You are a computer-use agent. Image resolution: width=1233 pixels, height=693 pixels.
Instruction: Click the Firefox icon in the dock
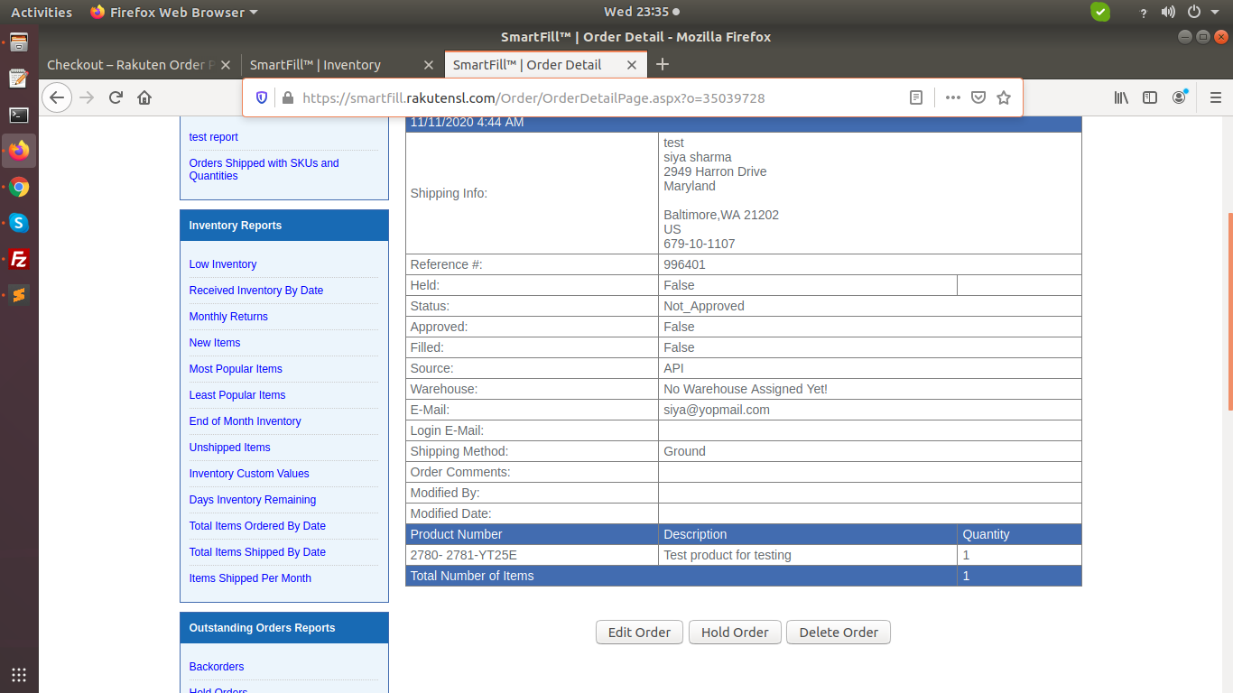19,151
